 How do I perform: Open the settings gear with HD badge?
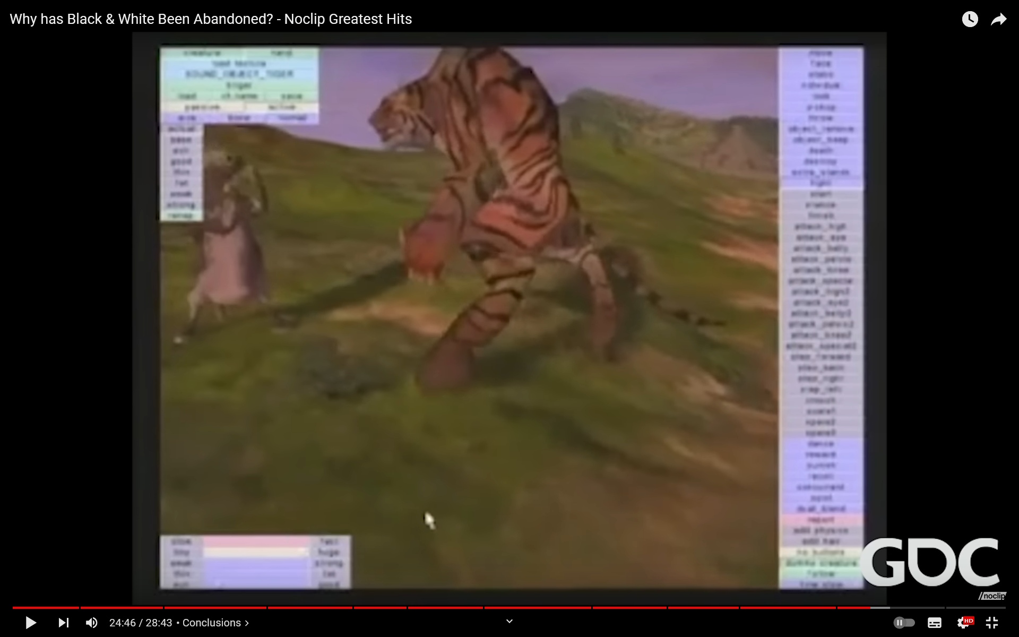click(964, 623)
